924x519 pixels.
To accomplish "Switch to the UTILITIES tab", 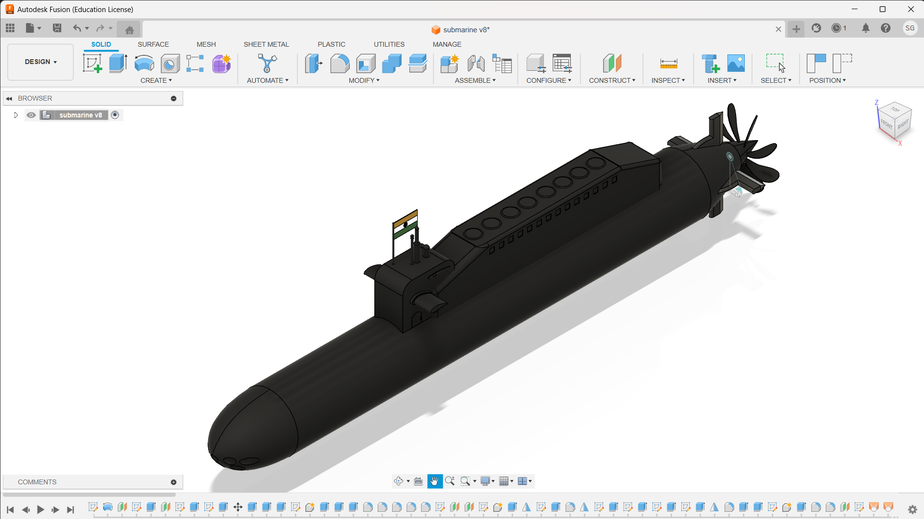I will click(389, 44).
